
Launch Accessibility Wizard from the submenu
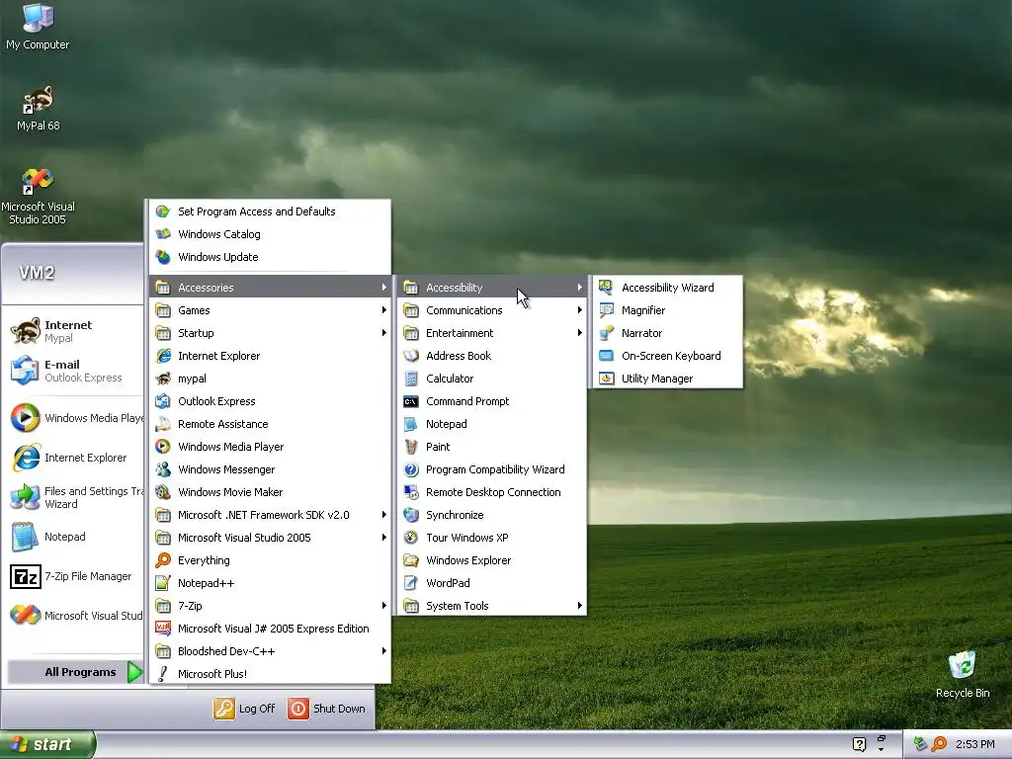coord(667,288)
